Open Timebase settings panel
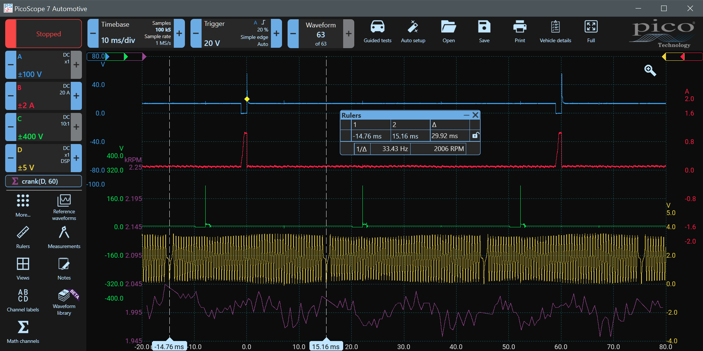 [136, 33]
